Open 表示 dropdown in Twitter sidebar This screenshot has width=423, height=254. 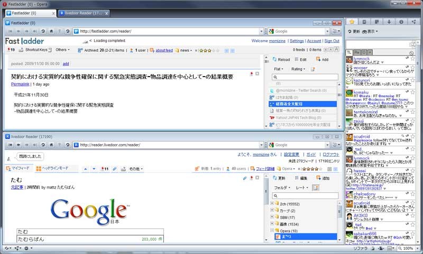pos(370,32)
